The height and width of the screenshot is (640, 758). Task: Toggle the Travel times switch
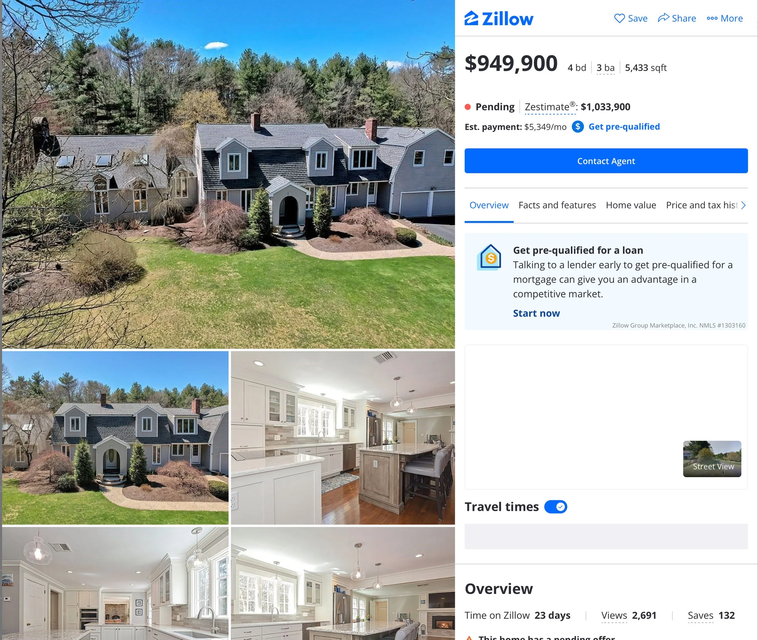tap(555, 507)
